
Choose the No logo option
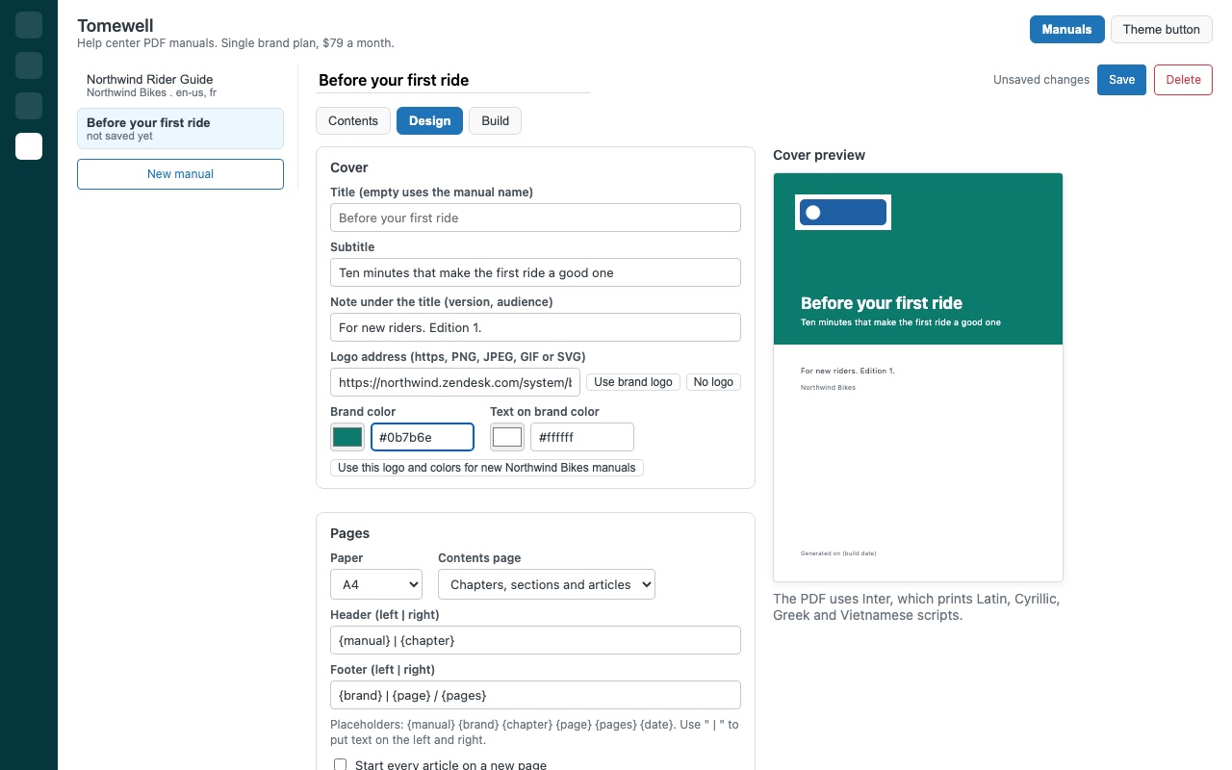[713, 382]
